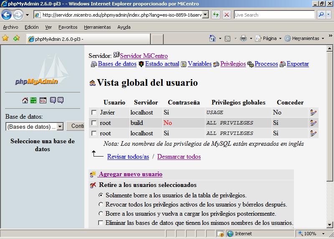Open the Página dropdown in command bar
The width and height of the screenshot is (334, 239).
tap(269, 38)
